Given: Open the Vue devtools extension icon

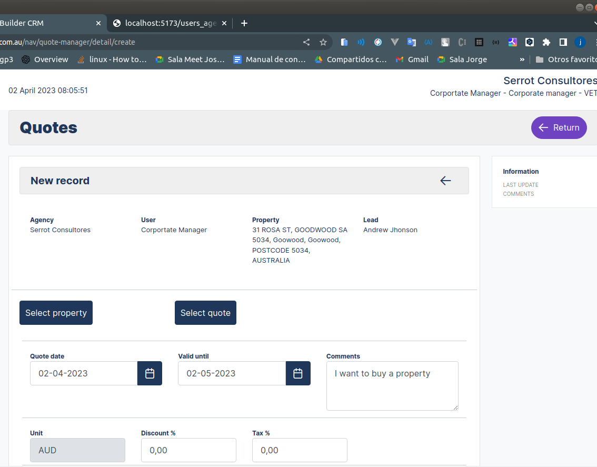Looking at the screenshot, I should point(394,42).
